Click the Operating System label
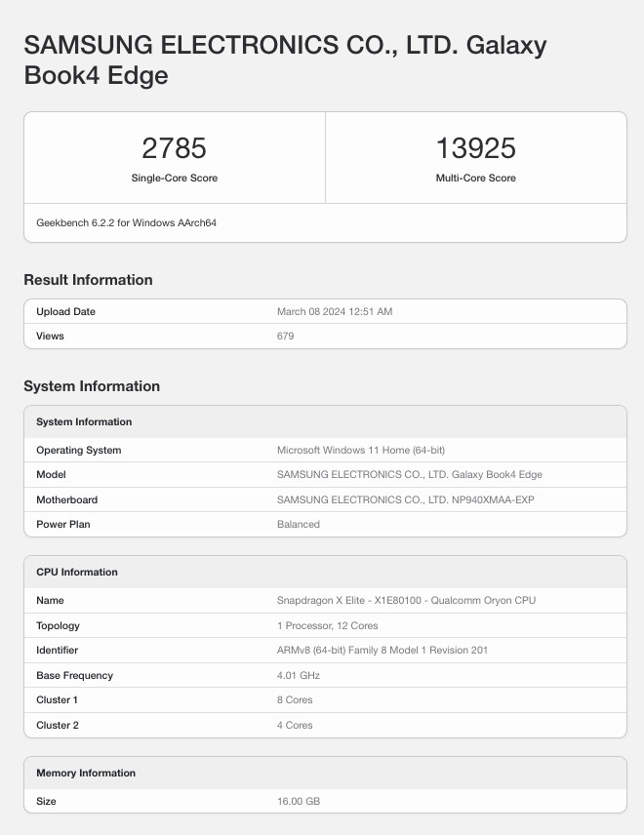644x835 pixels. point(79,450)
